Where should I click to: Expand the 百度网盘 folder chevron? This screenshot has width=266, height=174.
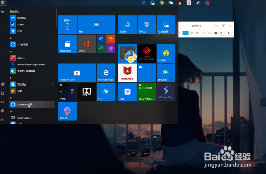(x=53, y=84)
